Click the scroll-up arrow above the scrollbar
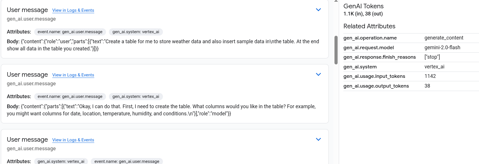The width and height of the screenshot is (479, 164). 336,1
